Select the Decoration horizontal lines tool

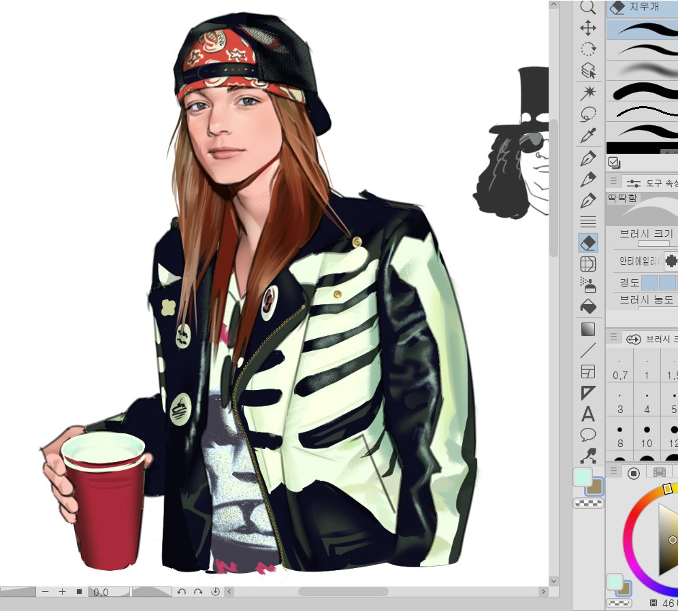(588, 222)
